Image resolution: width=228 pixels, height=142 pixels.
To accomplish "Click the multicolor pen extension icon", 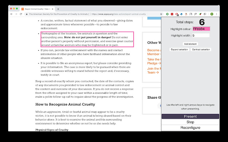I will click(200, 14).
